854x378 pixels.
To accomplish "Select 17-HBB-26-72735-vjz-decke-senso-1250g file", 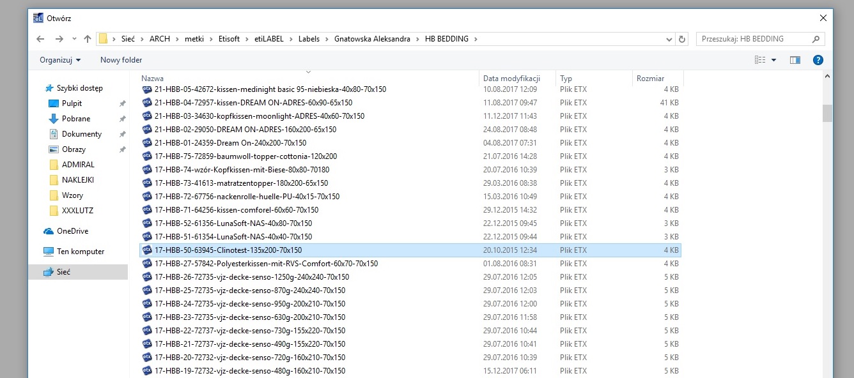I will click(x=410, y=277).
